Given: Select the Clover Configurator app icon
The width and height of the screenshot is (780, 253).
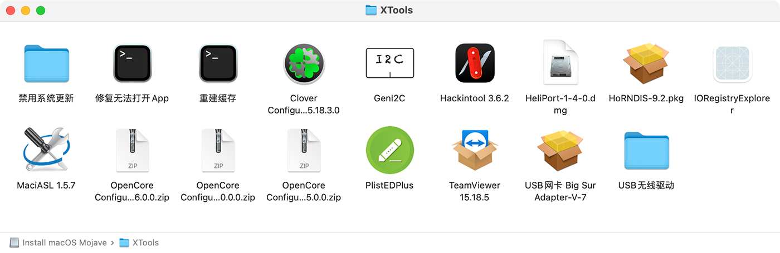Looking at the screenshot, I should (x=304, y=63).
